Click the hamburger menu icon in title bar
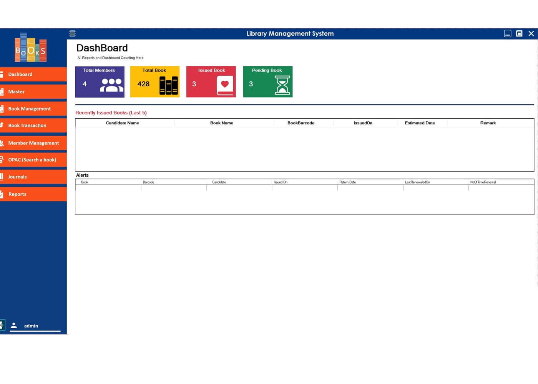Image resolution: width=538 pixels, height=384 pixels. pyautogui.click(x=72, y=33)
